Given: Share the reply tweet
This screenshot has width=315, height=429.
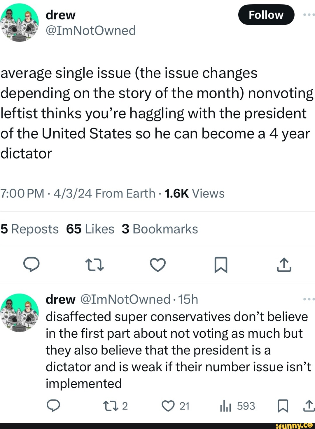Looking at the screenshot, I should [x=309, y=406].
